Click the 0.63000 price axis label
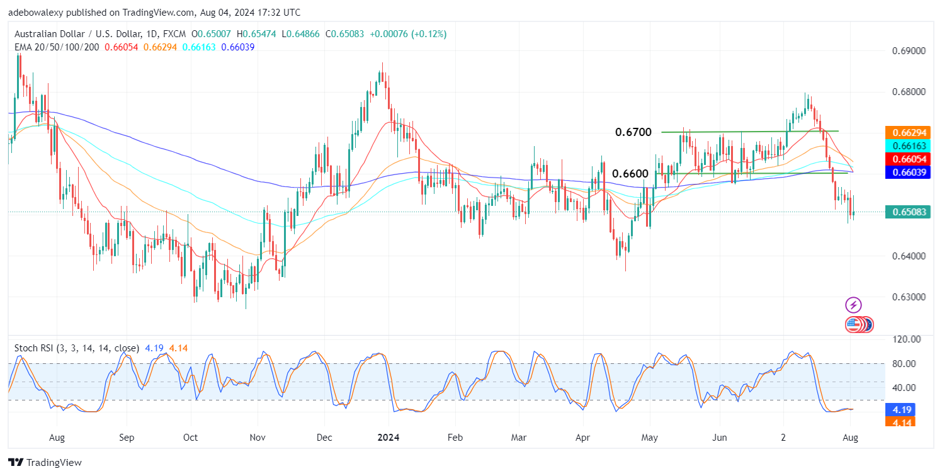Viewport: 942px width, 476px height. pos(909,297)
